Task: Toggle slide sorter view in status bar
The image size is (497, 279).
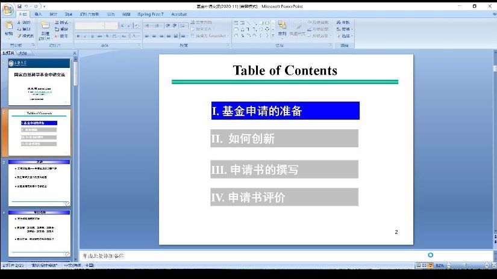Action: (x=424, y=265)
